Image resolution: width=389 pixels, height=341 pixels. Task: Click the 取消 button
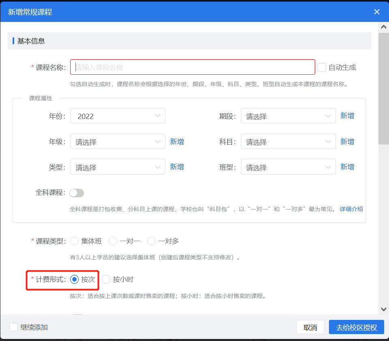(x=310, y=327)
